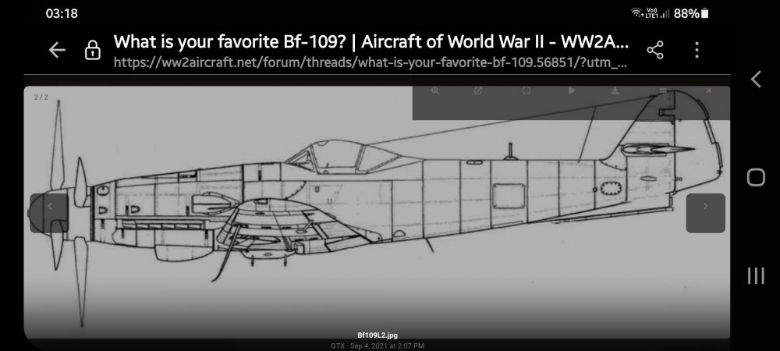Show the lightbox thumbnails grid
The width and height of the screenshot is (780, 351).
[x=662, y=90]
